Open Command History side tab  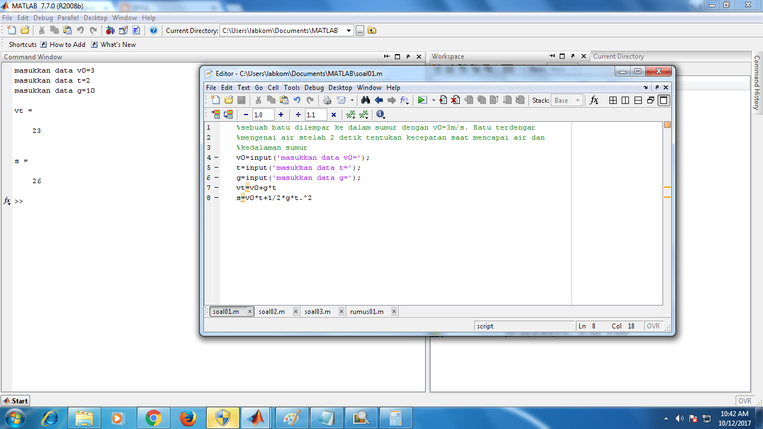click(757, 83)
